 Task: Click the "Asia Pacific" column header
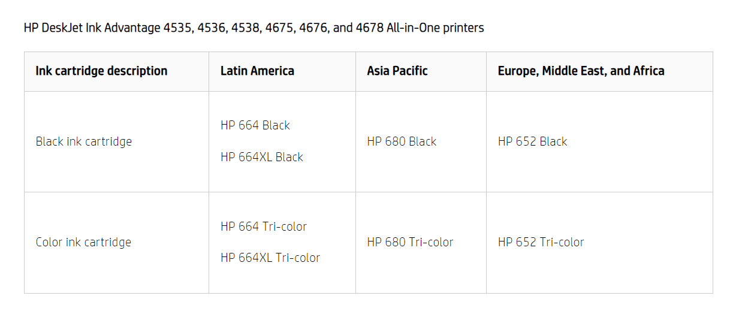pos(397,71)
